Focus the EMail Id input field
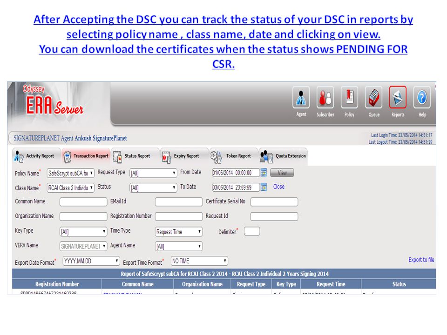This screenshot has height=335, width=447. coord(179,202)
